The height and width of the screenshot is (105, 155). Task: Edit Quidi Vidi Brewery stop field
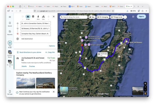click(36, 29)
